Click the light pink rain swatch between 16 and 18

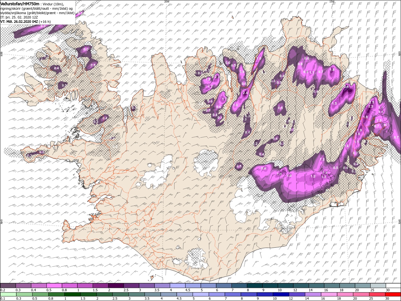coord(329,294)
